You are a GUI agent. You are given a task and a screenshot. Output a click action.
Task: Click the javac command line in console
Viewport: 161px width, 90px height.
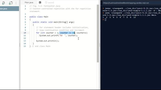(x=132, y=9)
